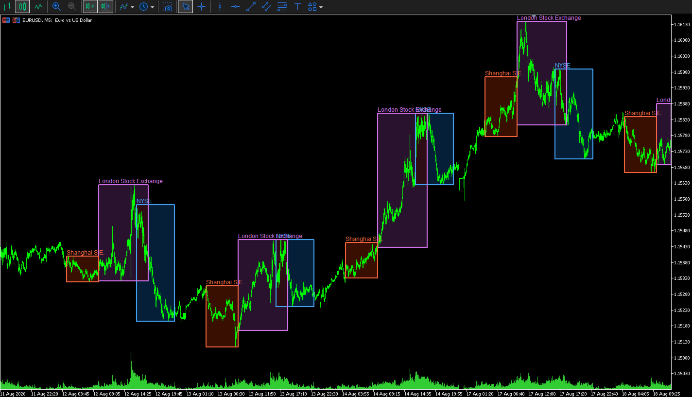Expand the arrow beside the shapes icon
Image resolution: width=692 pixels, height=397 pixels.
(321, 7)
